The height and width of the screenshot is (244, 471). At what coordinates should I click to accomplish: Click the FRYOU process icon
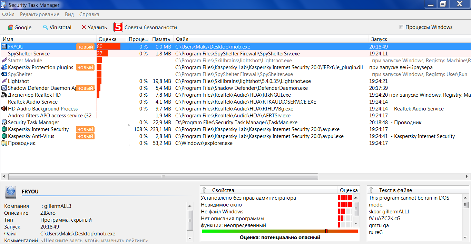4,46
